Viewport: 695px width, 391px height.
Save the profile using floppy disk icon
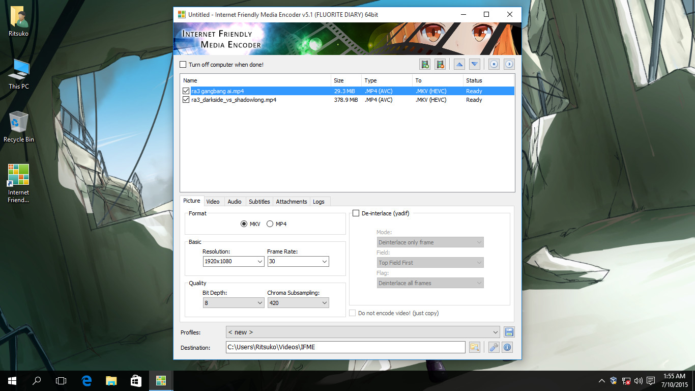[509, 332]
